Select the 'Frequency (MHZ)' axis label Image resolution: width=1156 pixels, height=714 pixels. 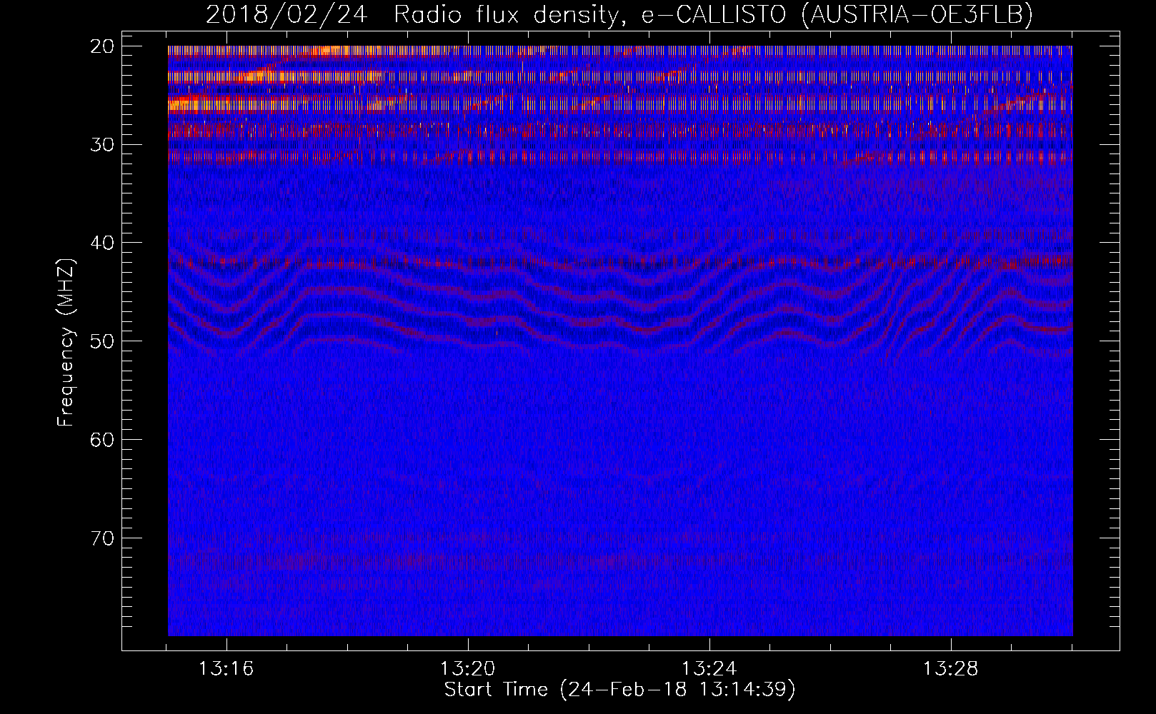[66, 342]
